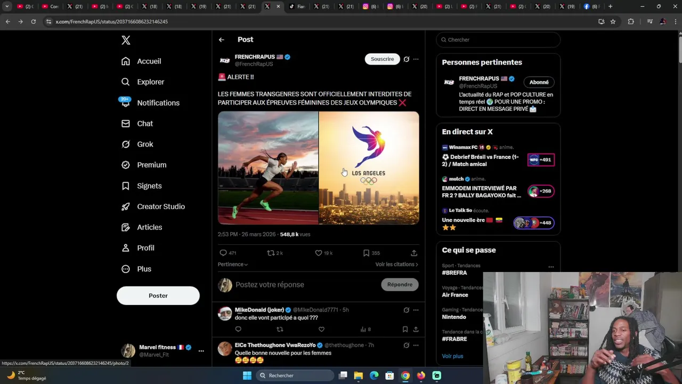This screenshot has width=682, height=384.
Task: Like MikeDonald comment
Action: 321,330
